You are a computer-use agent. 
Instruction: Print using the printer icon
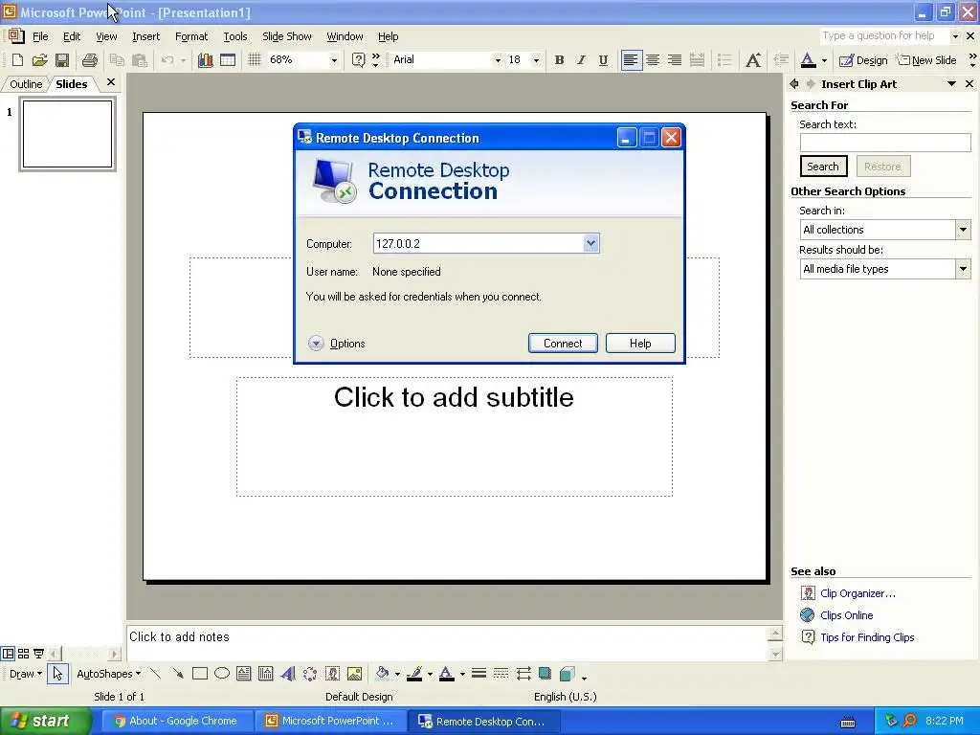click(89, 60)
